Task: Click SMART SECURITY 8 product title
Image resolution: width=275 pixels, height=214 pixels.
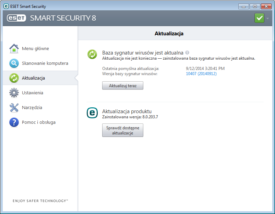Action: [x=63, y=18]
